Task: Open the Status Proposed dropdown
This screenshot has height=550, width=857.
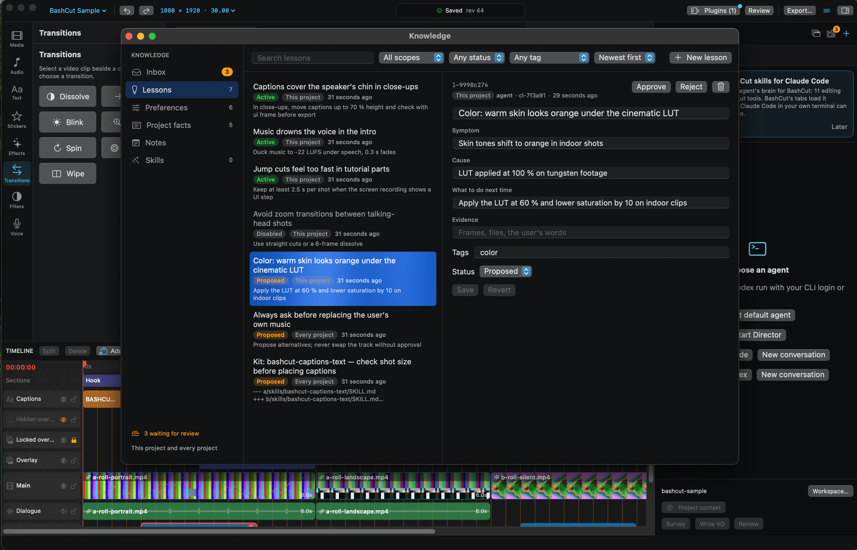Action: (506, 271)
